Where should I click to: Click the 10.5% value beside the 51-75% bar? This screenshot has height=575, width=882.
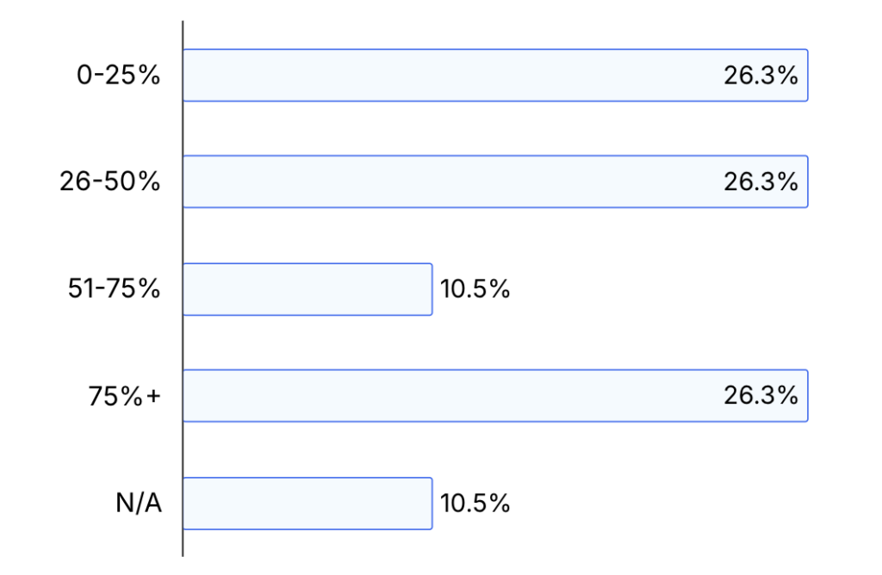click(x=475, y=289)
